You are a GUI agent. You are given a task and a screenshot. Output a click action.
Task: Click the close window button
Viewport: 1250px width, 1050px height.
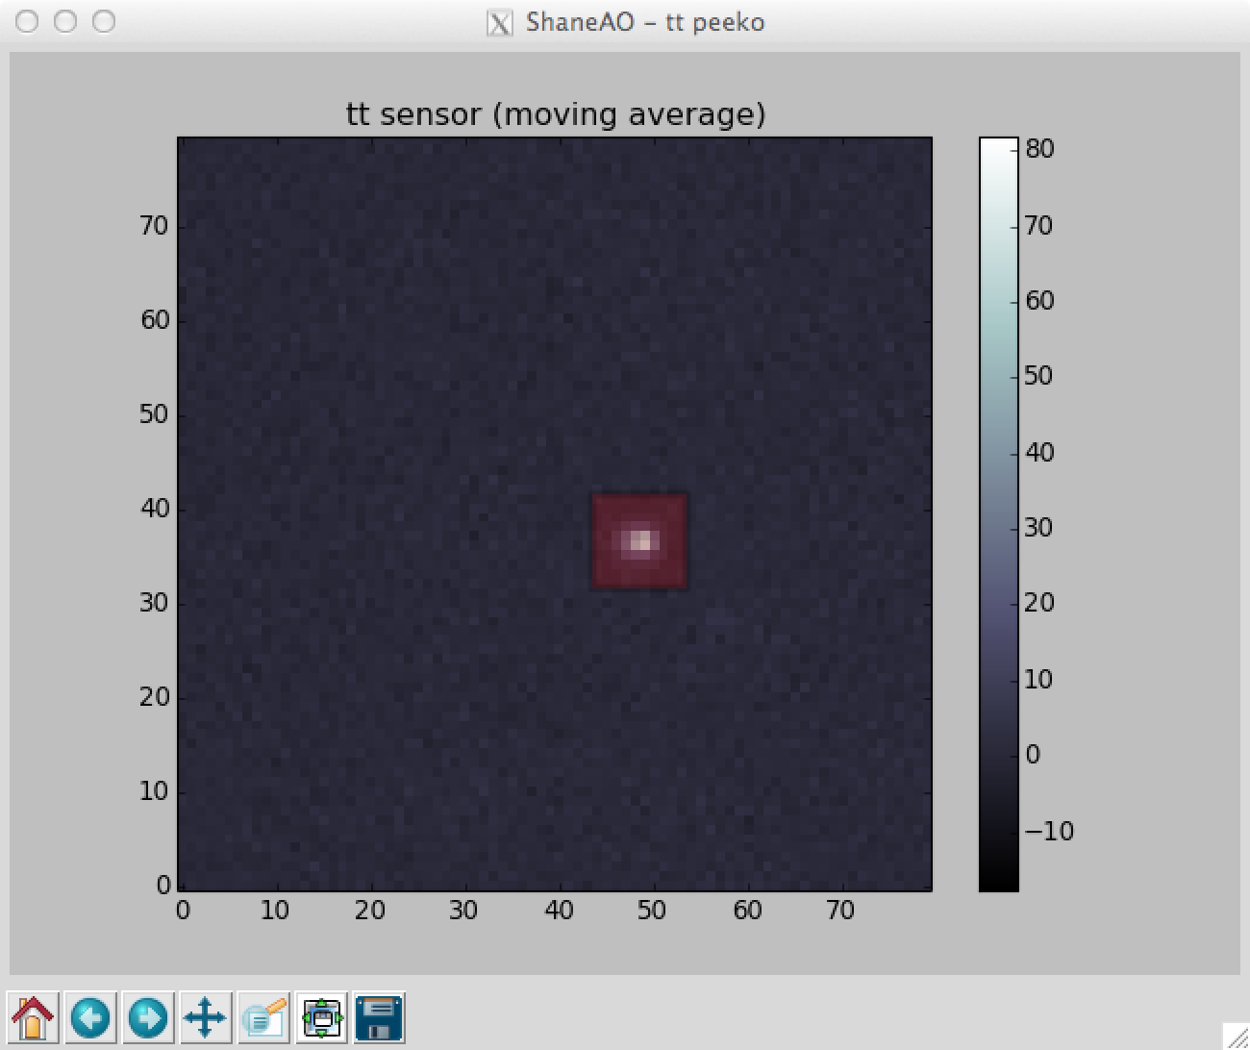(x=27, y=21)
